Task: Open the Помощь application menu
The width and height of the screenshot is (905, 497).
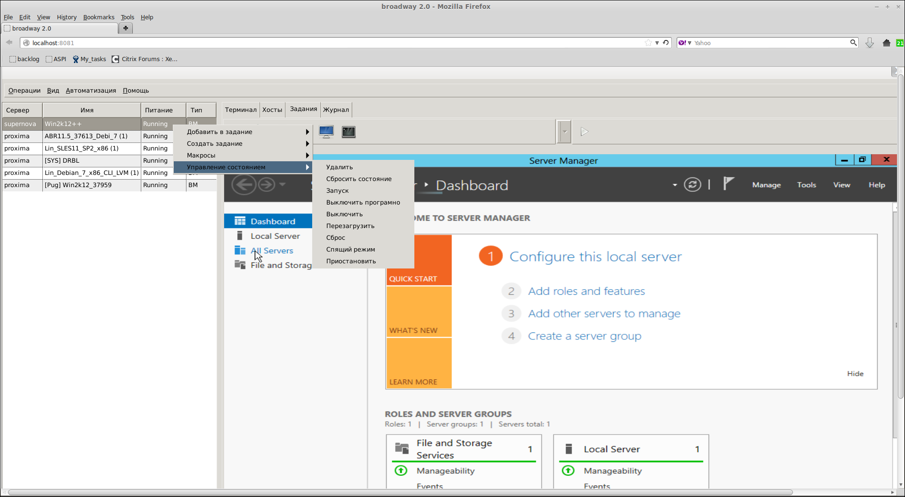Action: (136, 90)
